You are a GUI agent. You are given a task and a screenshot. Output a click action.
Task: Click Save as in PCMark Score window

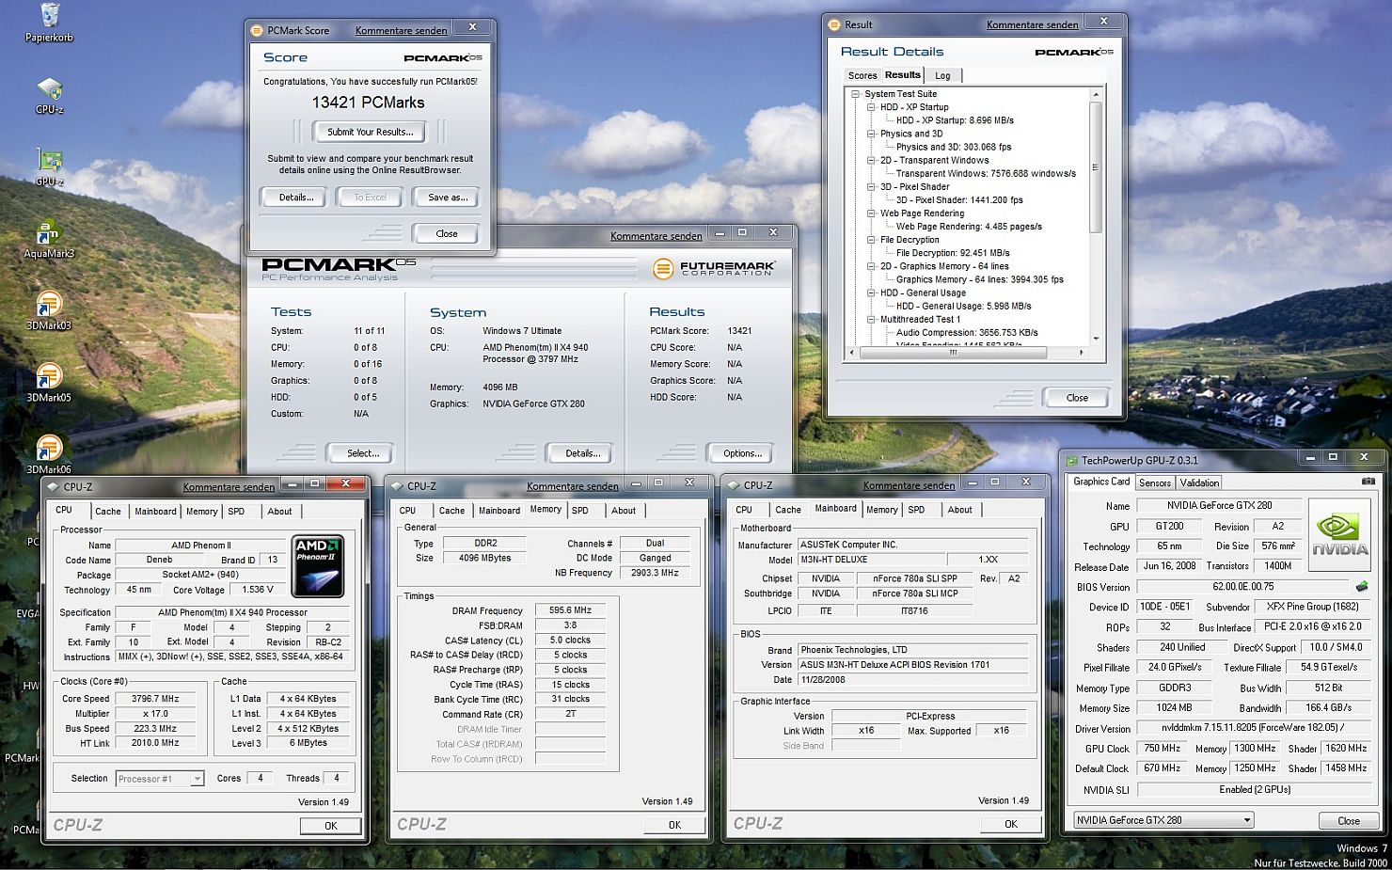(x=447, y=198)
